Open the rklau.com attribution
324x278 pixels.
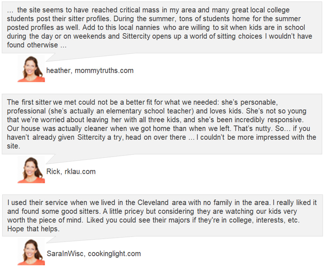pyautogui.click(x=80, y=171)
